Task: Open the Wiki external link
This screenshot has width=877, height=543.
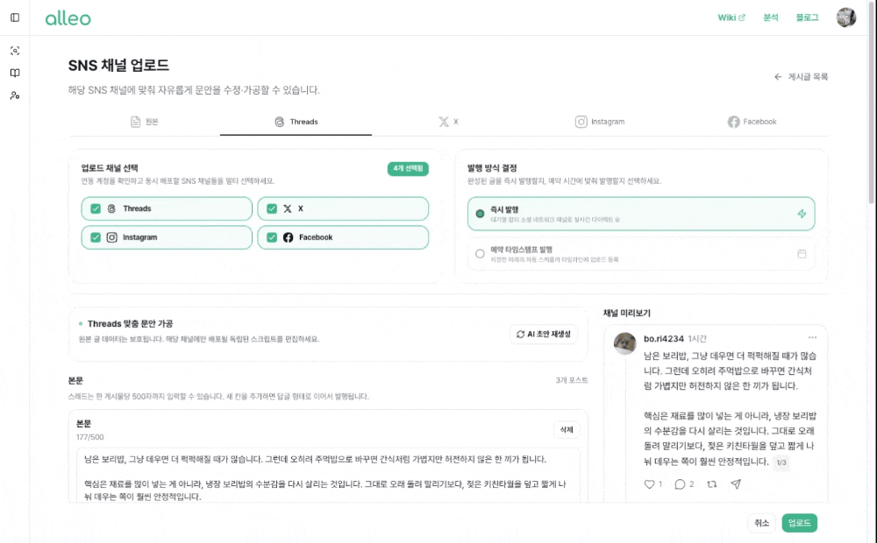Action: (731, 18)
